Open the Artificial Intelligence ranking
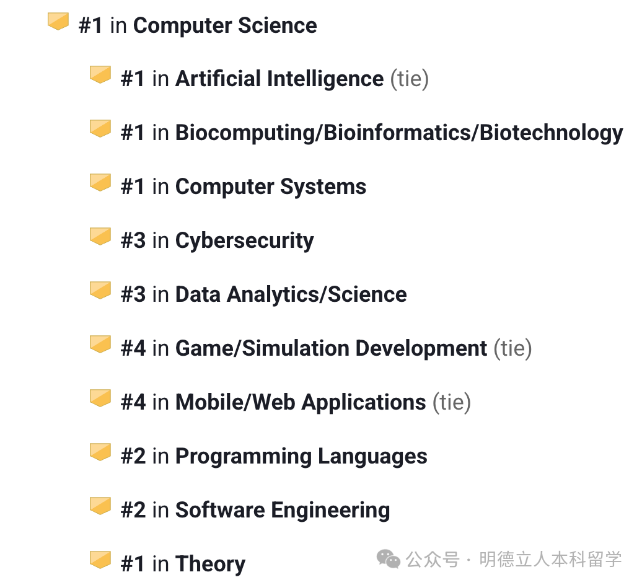642x585 pixels. click(x=279, y=79)
